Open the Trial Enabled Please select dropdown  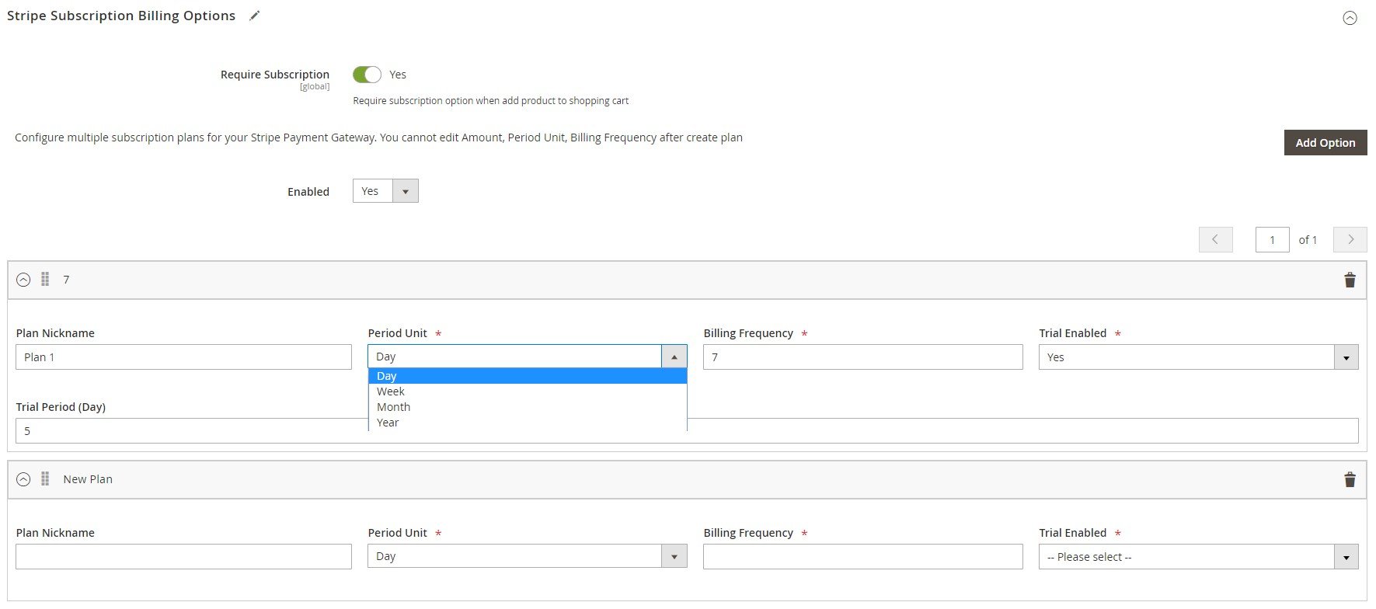(1199, 557)
